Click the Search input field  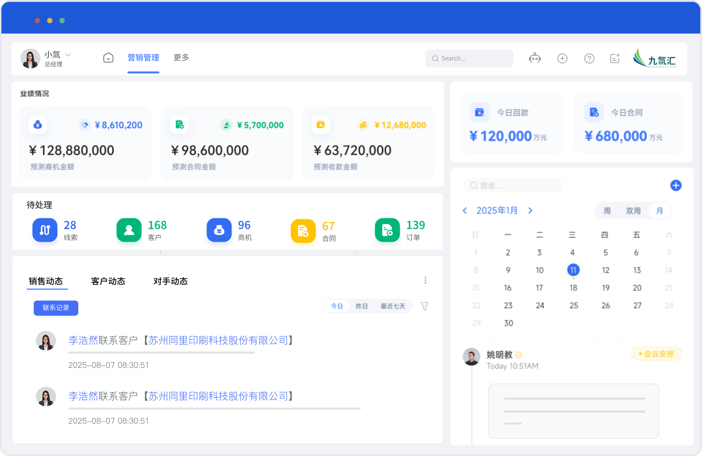469,58
